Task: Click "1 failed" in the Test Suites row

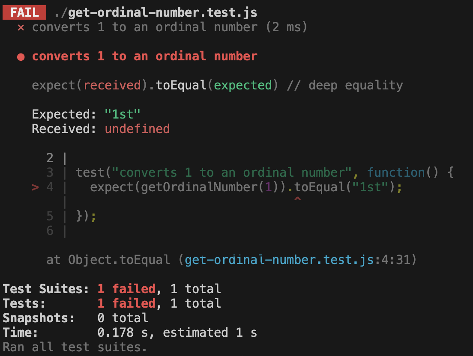Action: [126, 289]
